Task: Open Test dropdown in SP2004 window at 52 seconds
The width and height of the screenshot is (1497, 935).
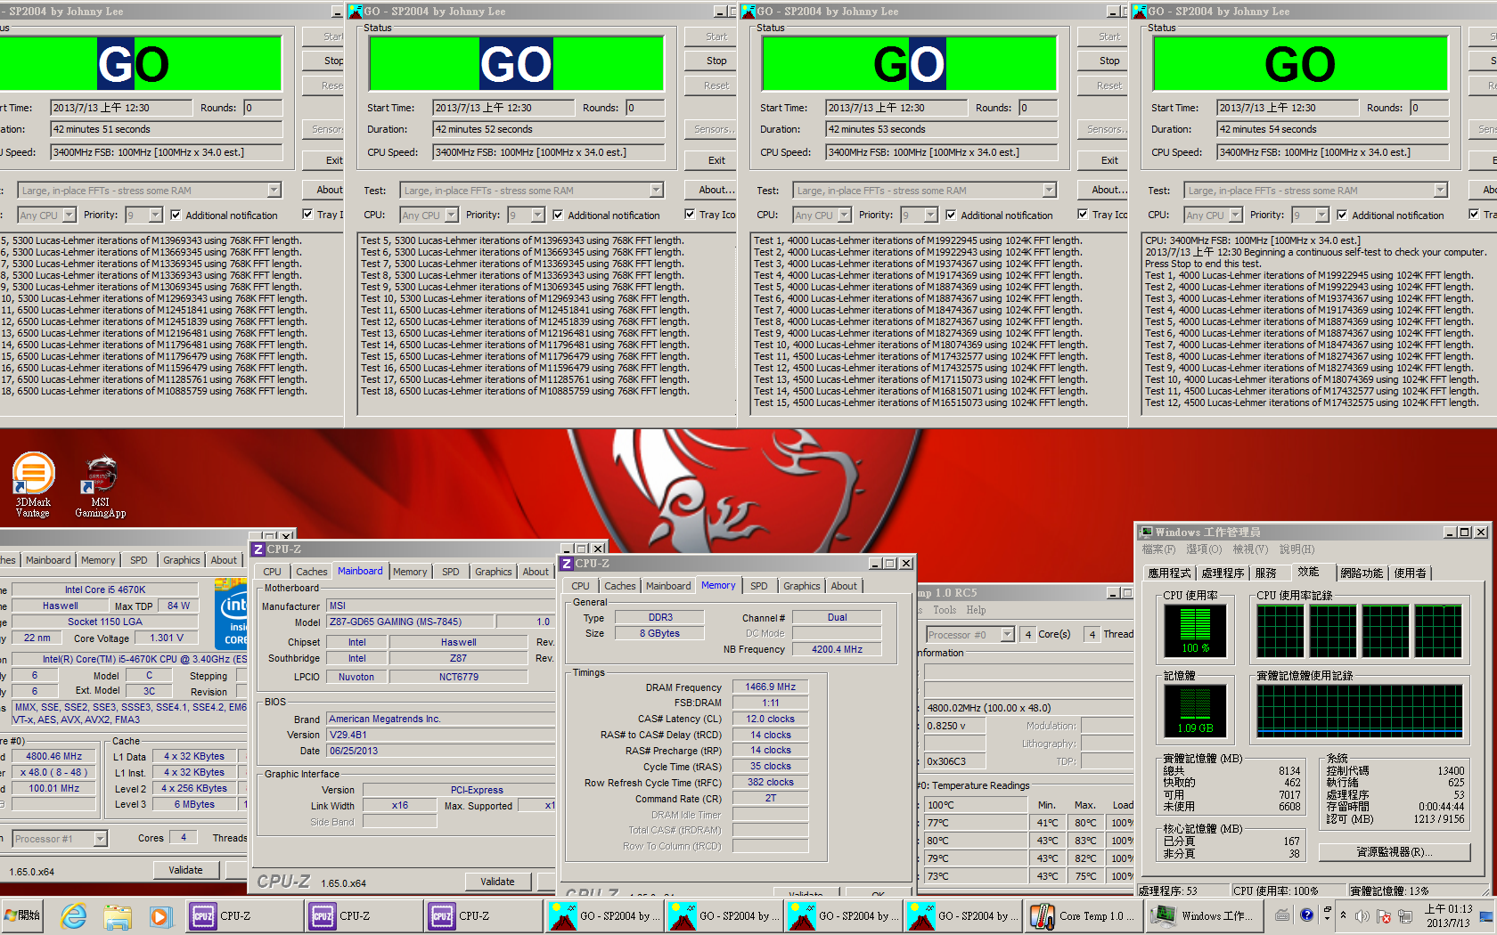Action: pos(656,190)
